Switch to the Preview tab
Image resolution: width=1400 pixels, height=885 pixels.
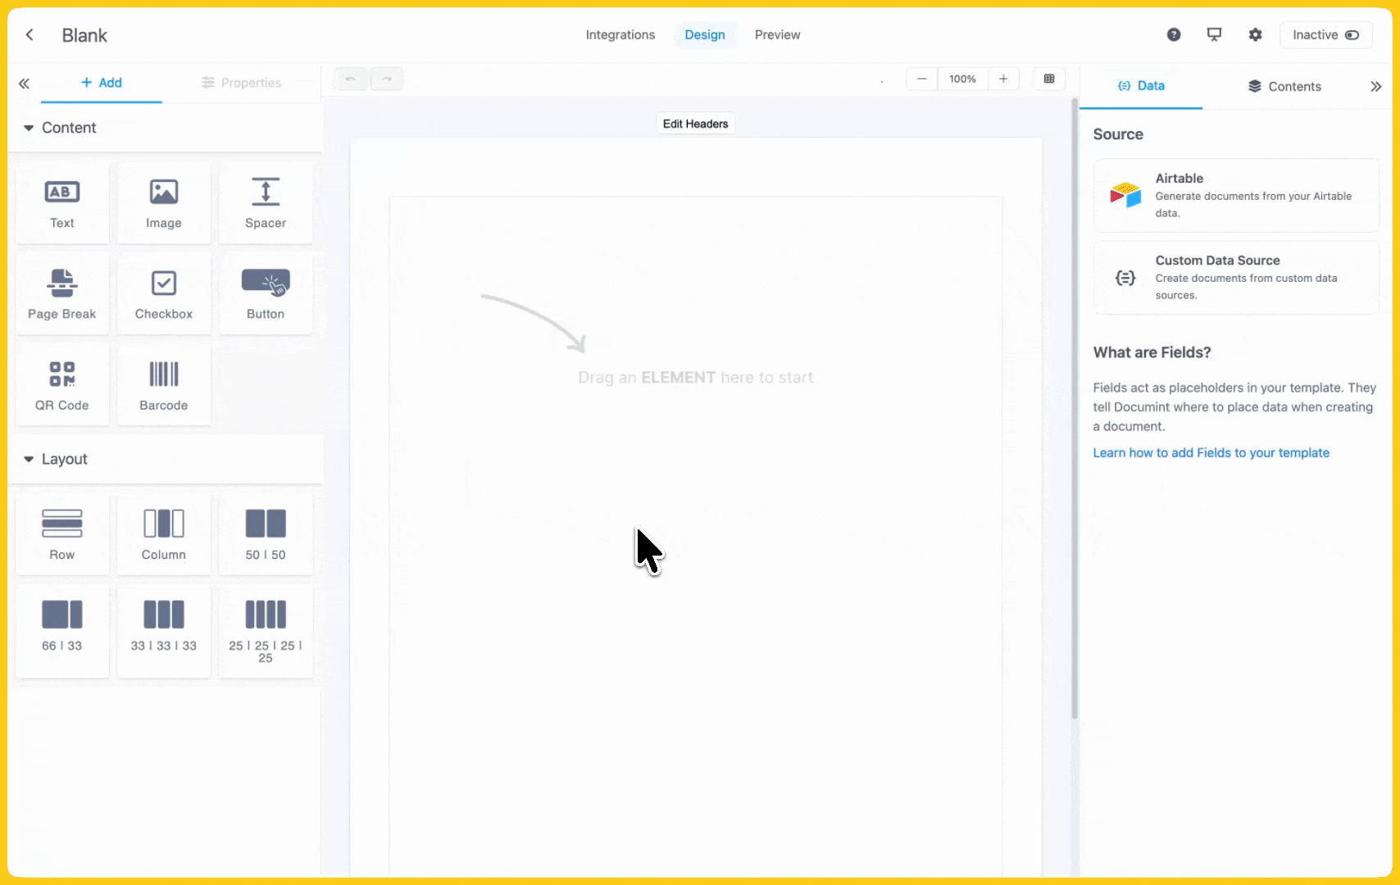coord(777,34)
